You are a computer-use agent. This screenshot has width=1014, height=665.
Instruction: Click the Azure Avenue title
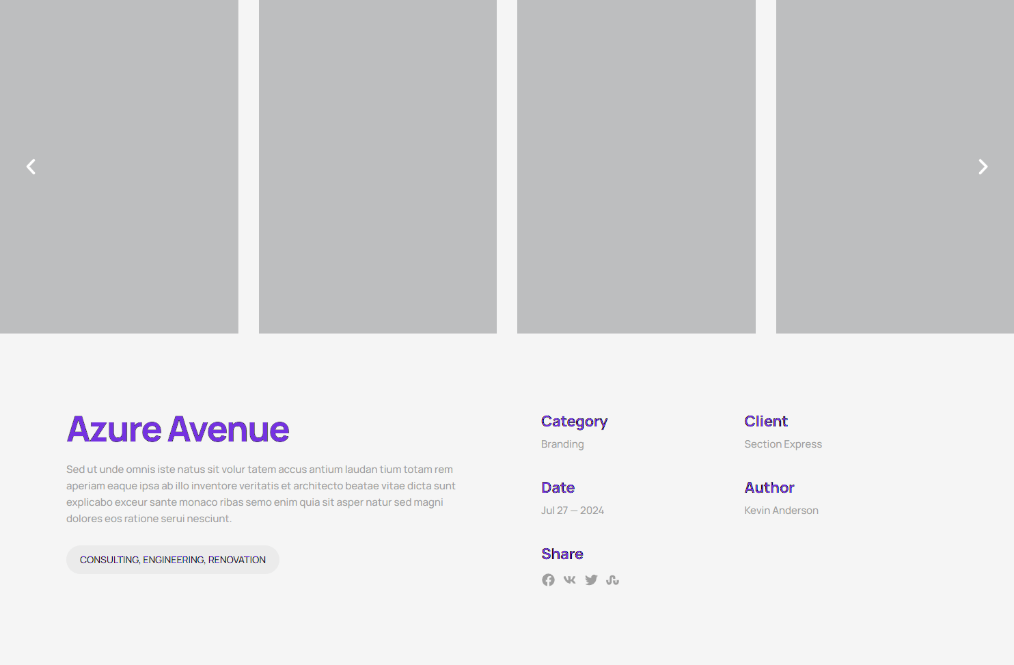pos(178,429)
